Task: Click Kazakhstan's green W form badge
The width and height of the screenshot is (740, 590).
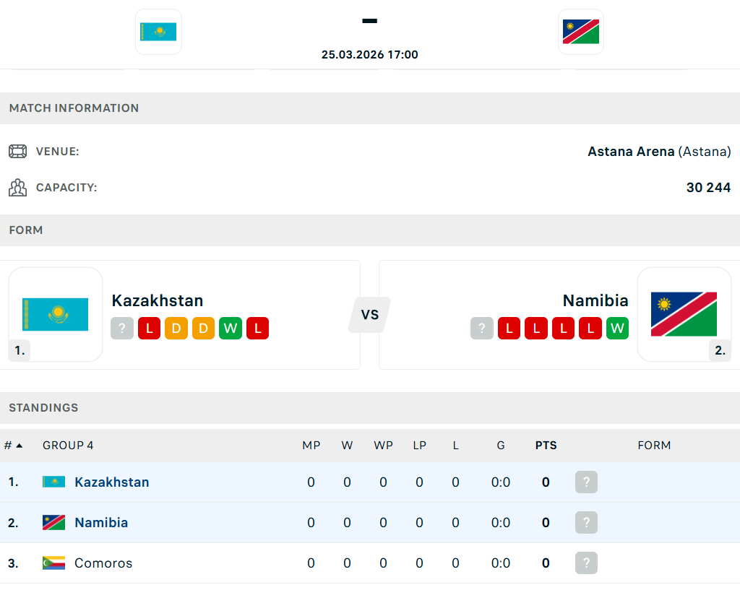Action: click(231, 329)
